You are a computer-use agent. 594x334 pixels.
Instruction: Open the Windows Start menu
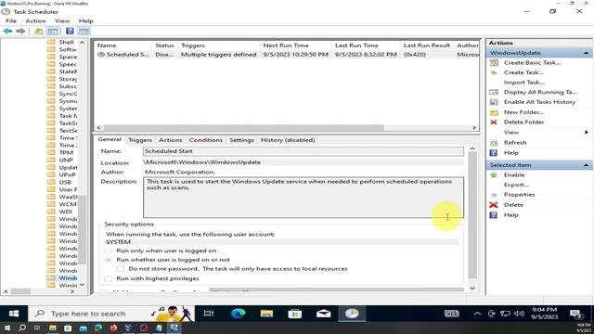(14, 314)
